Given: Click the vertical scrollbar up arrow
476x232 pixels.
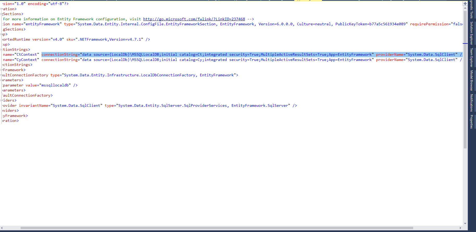Looking at the screenshot, I should pos(465,8).
